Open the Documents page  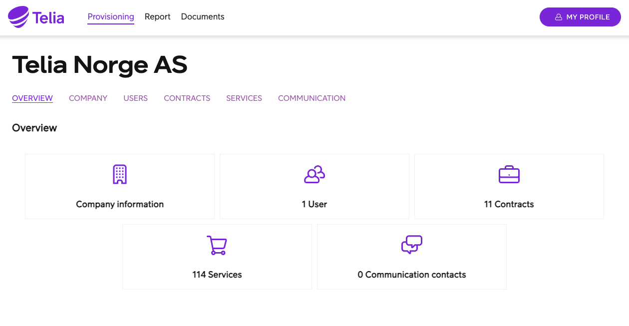(202, 16)
